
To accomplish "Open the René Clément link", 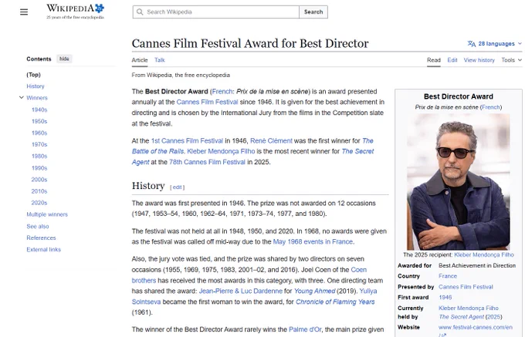I will pyautogui.click(x=271, y=141).
